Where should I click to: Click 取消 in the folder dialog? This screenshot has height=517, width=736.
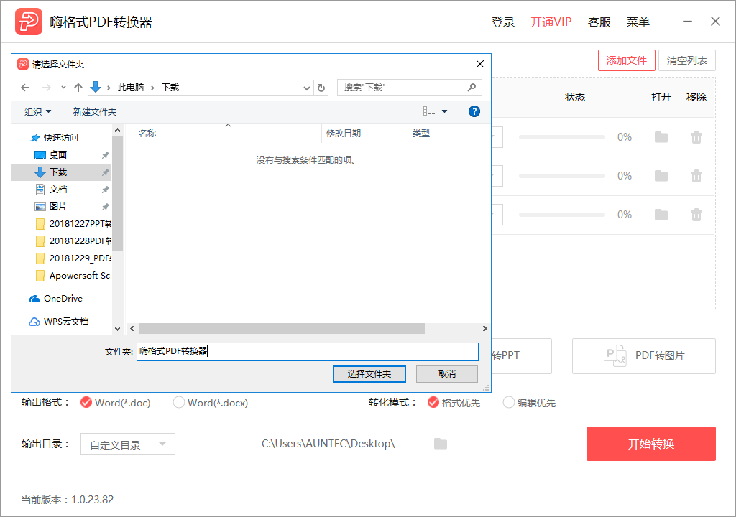(x=446, y=374)
